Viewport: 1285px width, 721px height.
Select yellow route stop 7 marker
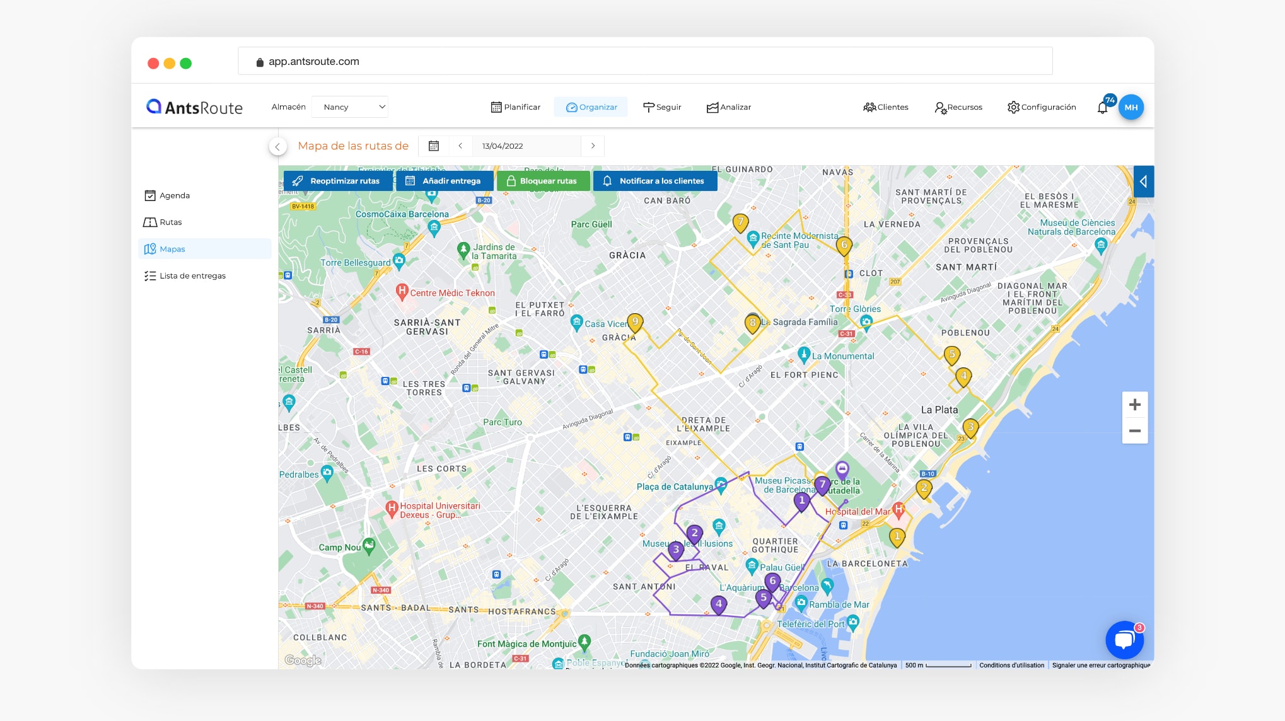(x=740, y=222)
